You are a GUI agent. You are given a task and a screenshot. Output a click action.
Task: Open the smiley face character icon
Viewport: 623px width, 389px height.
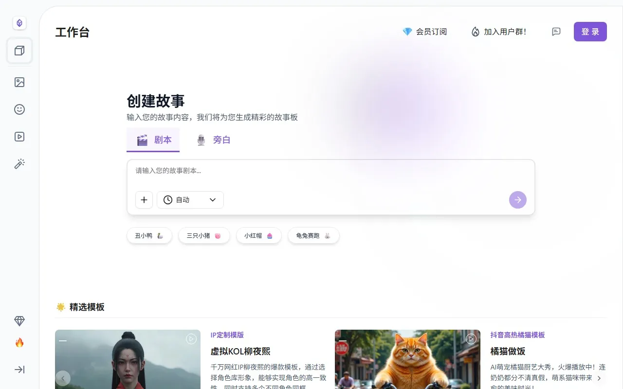coord(19,109)
